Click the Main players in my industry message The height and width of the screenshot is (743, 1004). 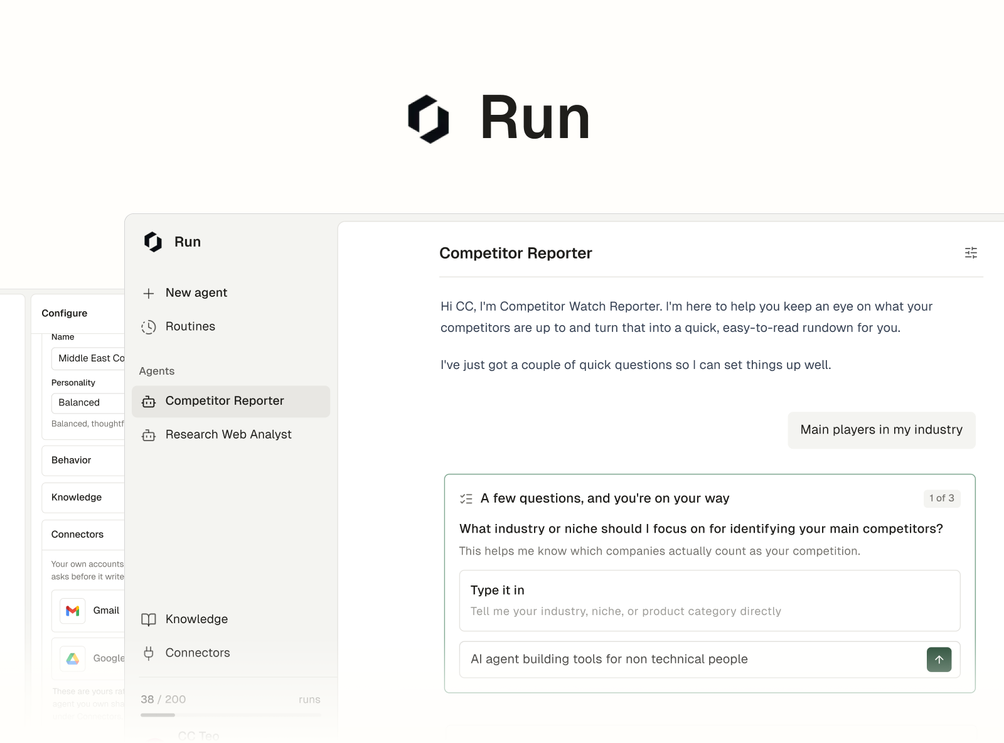[x=882, y=430]
